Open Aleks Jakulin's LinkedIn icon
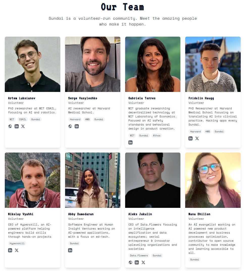The image size is (245, 271). 137,262
